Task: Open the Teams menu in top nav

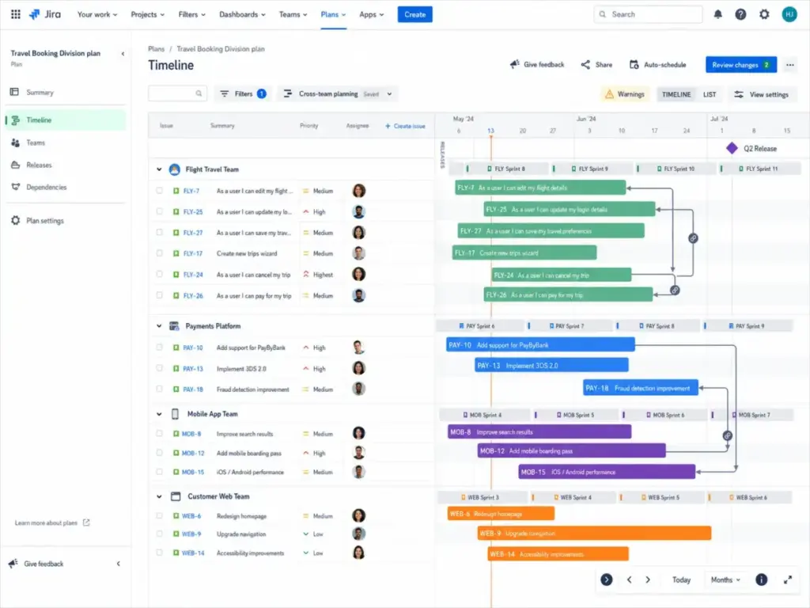Action: (x=293, y=14)
